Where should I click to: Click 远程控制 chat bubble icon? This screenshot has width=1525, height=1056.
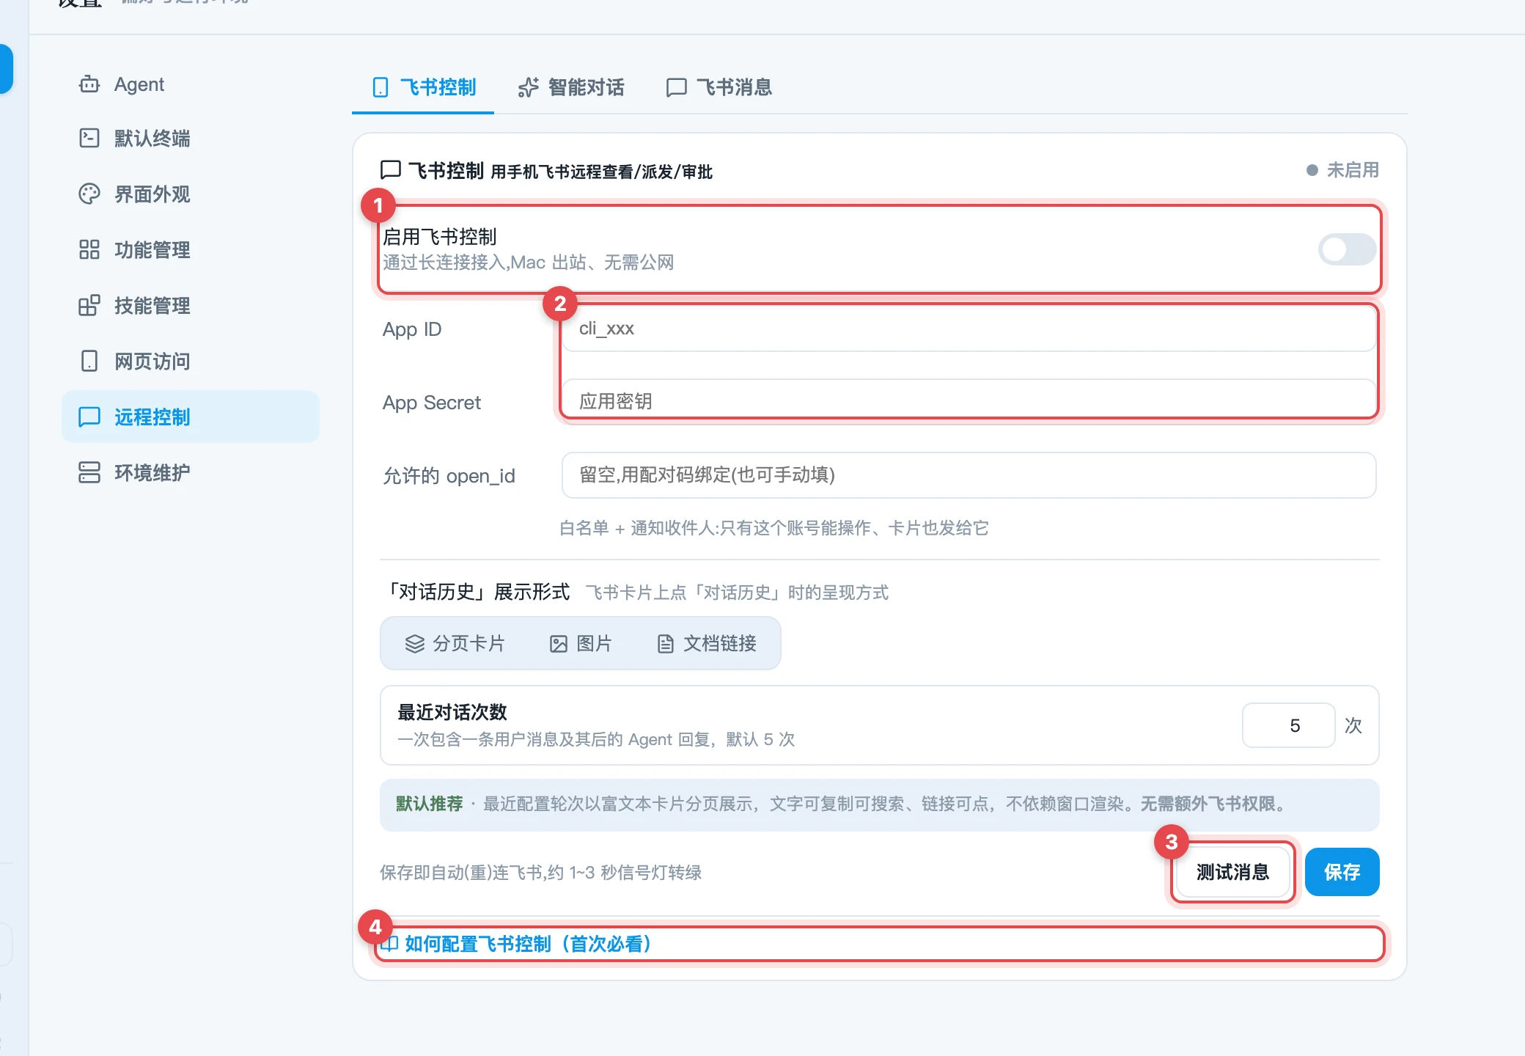click(89, 417)
